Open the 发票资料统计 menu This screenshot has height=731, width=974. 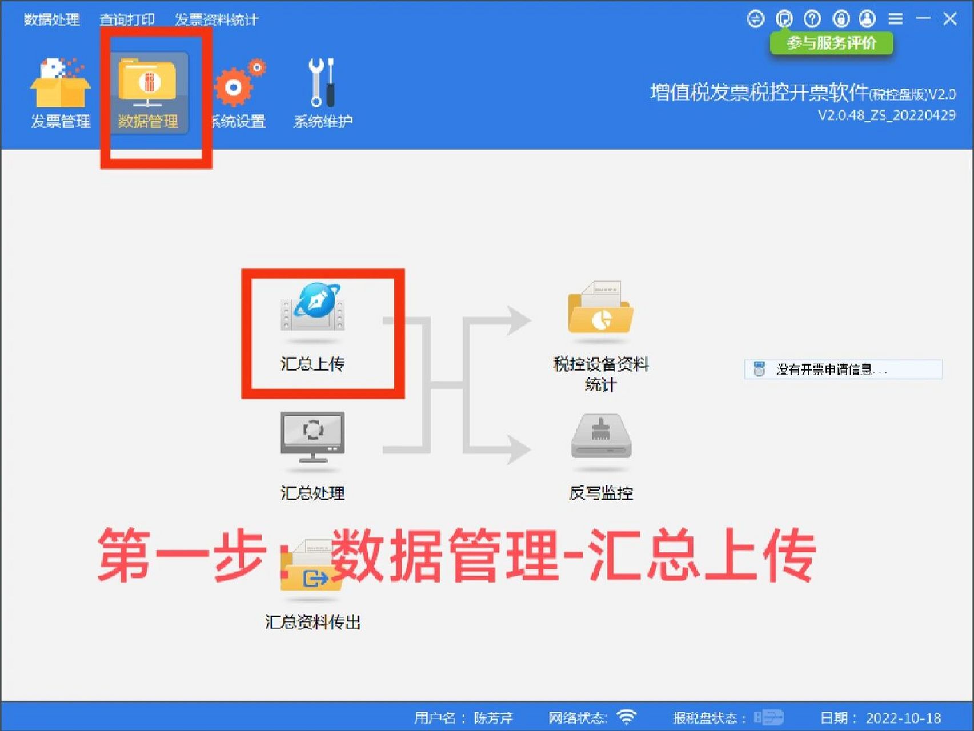click(217, 19)
